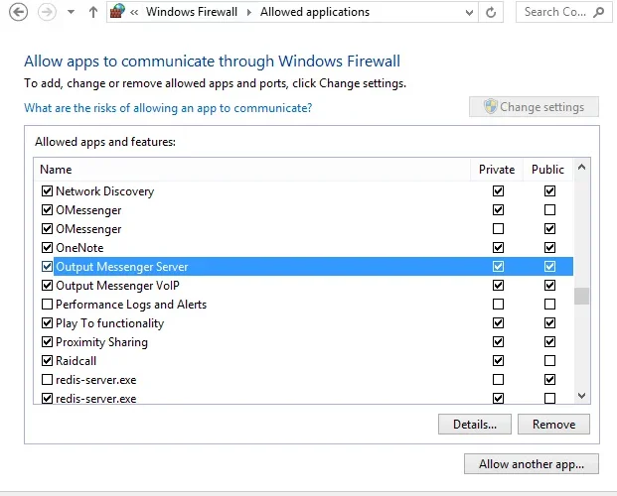Expand the address bar history dropdown

coord(469,13)
